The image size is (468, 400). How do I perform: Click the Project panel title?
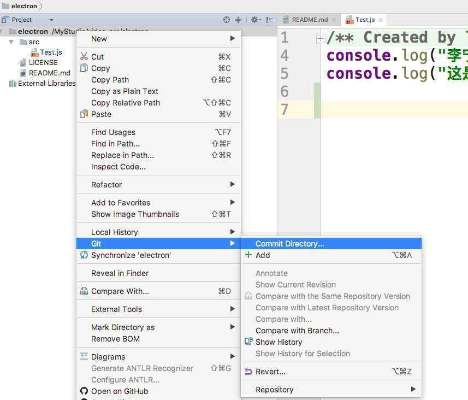coord(21,20)
